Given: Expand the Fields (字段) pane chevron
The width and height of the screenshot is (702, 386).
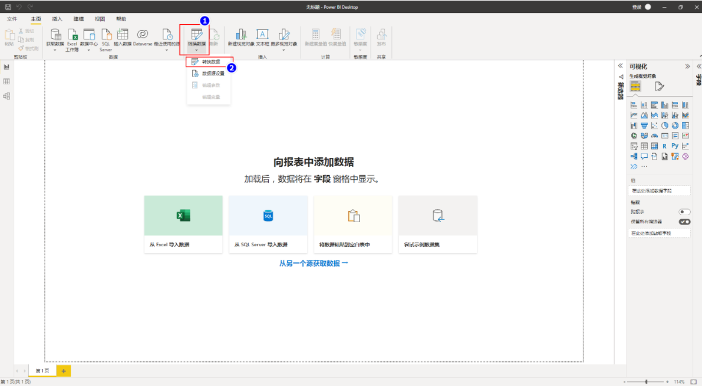Looking at the screenshot, I should [698, 66].
